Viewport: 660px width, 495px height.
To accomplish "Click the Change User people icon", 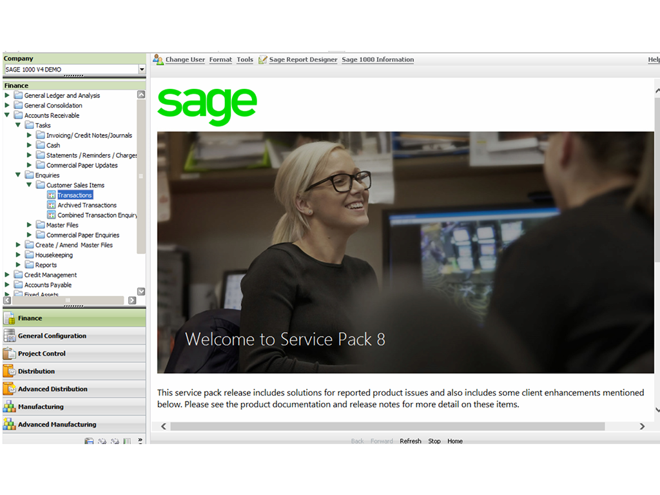I will (x=158, y=59).
